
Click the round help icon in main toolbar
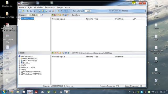click(x=65, y=11)
